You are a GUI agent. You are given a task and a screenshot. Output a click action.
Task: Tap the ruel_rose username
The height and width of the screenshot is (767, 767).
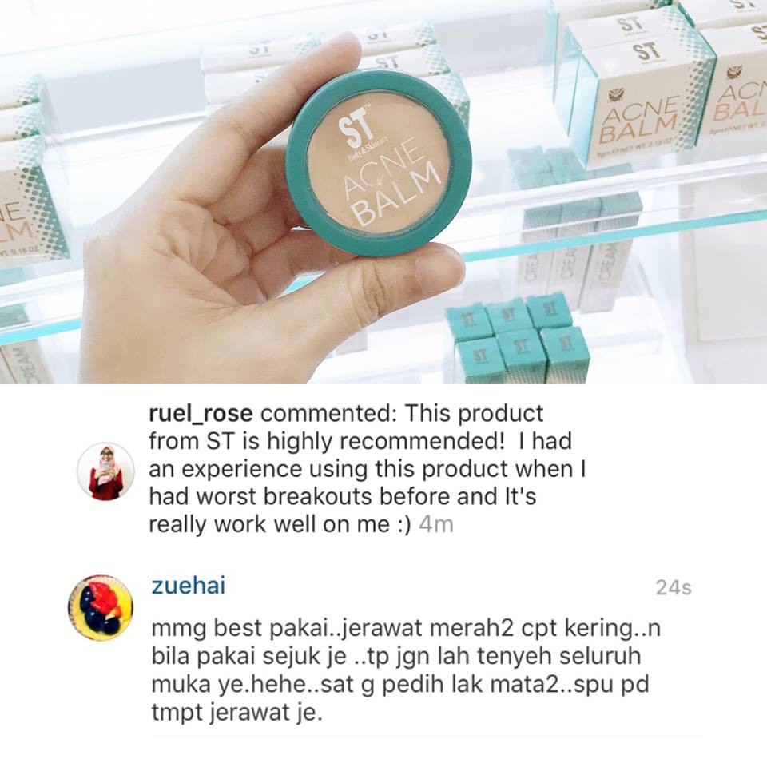tap(201, 414)
